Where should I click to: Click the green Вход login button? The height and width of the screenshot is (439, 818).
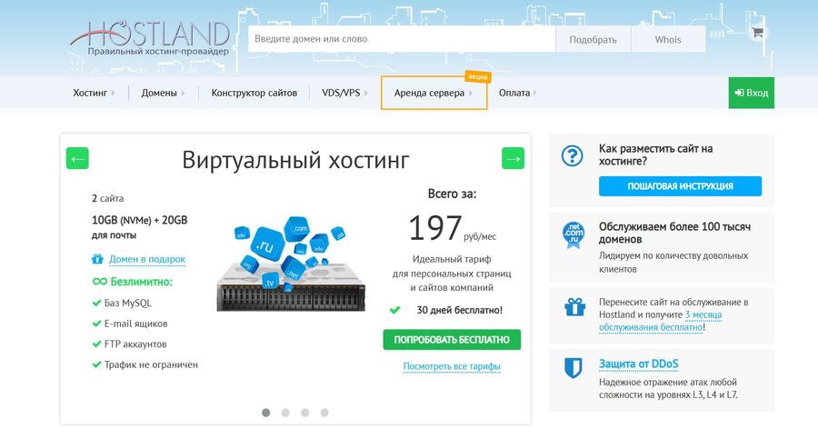[752, 93]
